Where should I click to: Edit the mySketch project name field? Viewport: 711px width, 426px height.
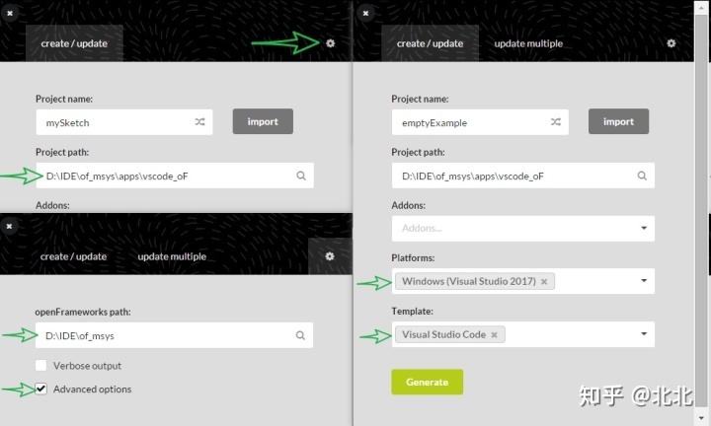[x=124, y=121]
